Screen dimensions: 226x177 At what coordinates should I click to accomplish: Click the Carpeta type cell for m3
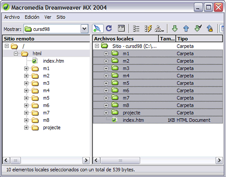(185, 68)
